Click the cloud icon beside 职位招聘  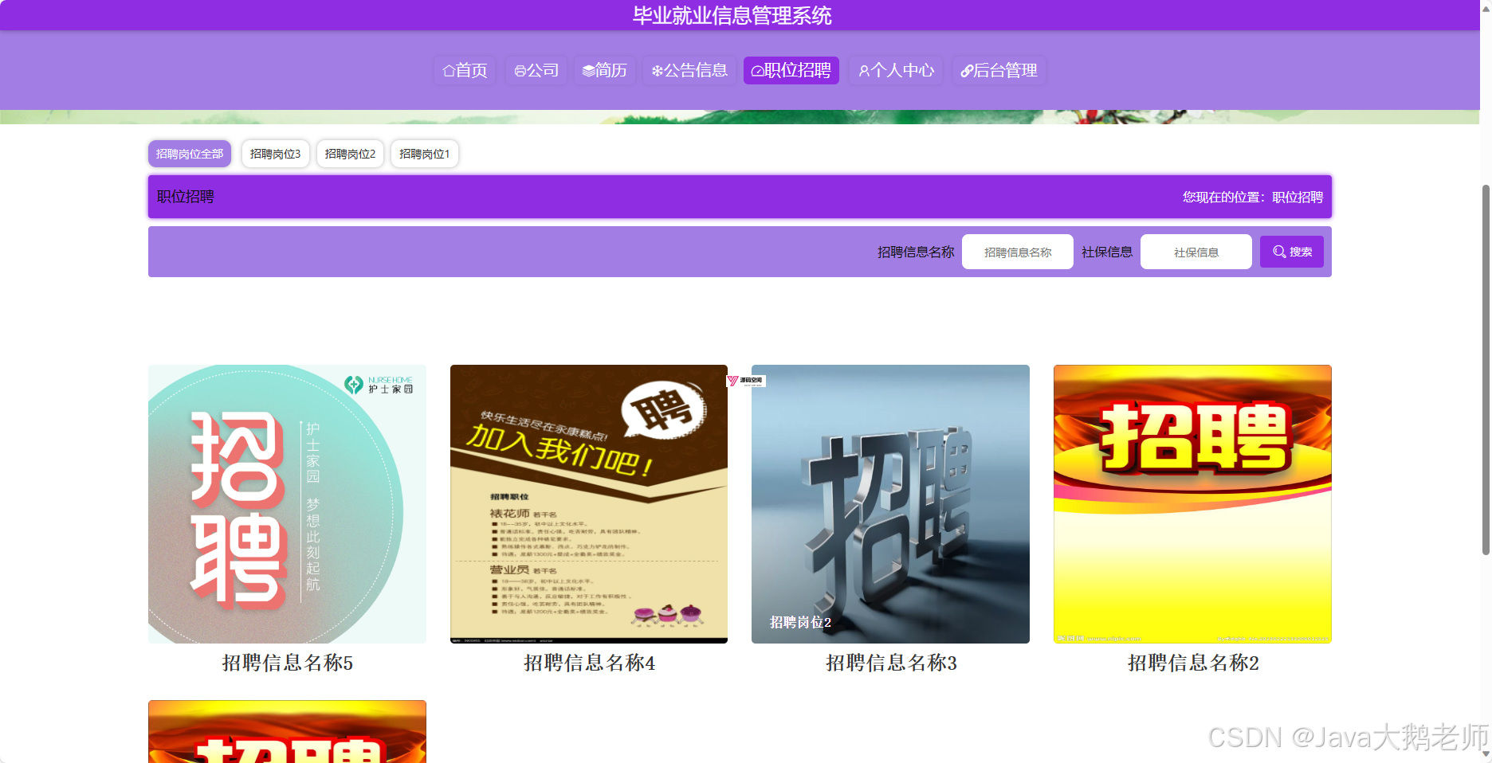pos(758,71)
